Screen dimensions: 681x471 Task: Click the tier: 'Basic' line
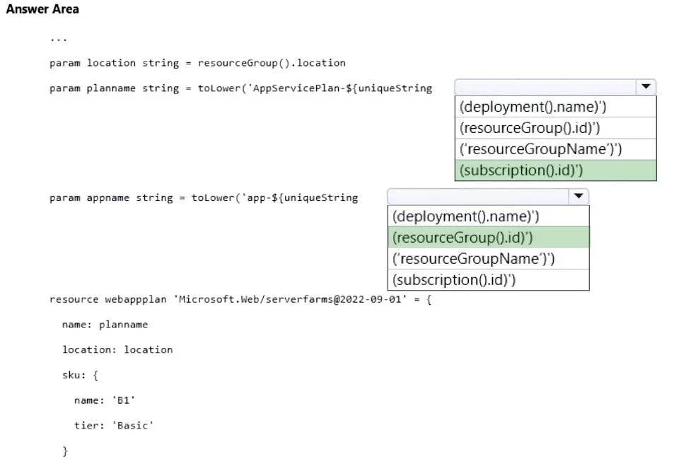(x=113, y=425)
